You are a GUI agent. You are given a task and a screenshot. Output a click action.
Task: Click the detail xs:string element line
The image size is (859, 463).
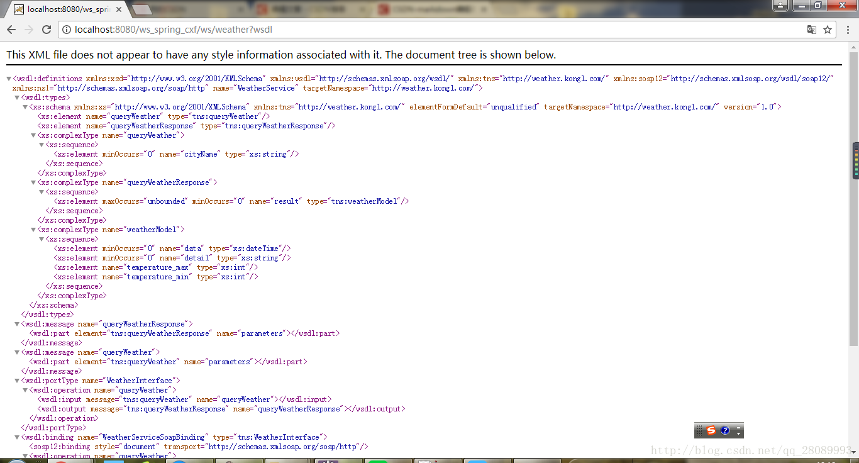pos(172,258)
